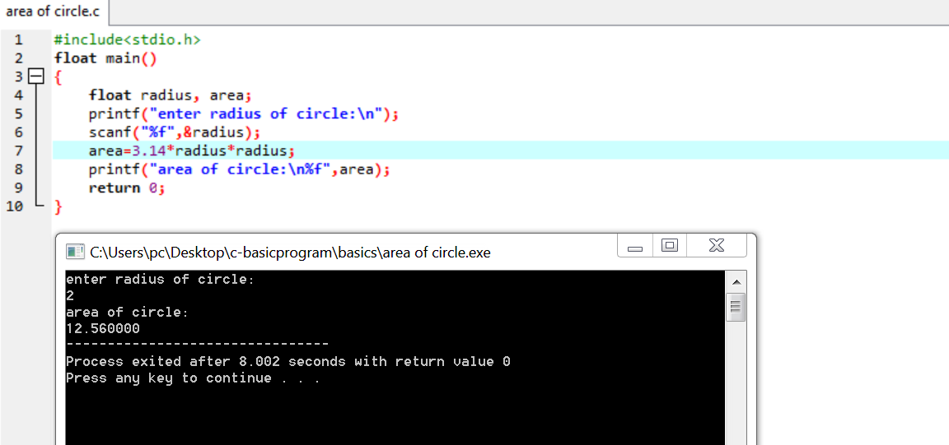
Task: Click the opening brace on line 3
Action: 58,77
